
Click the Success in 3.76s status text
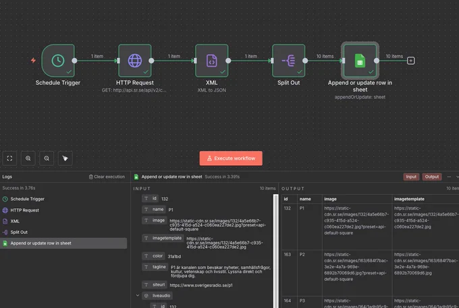click(x=19, y=188)
